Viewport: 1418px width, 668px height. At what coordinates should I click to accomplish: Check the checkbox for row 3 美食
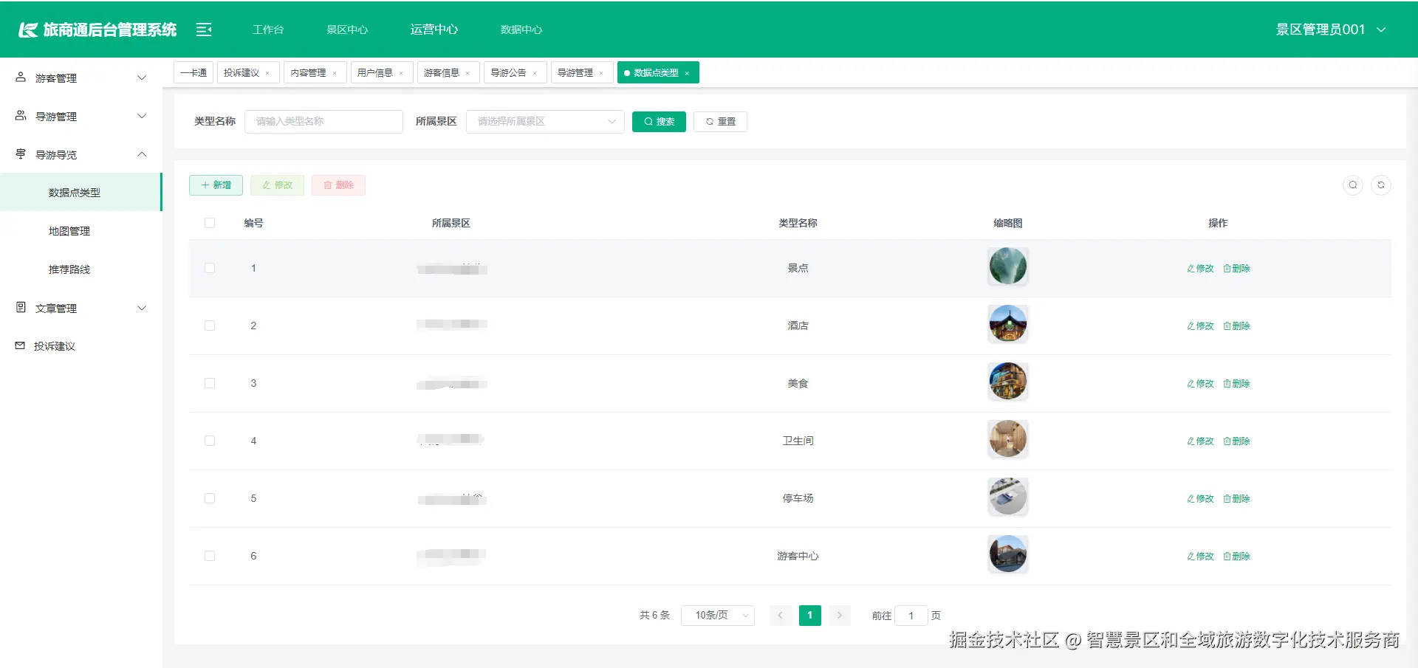click(210, 383)
